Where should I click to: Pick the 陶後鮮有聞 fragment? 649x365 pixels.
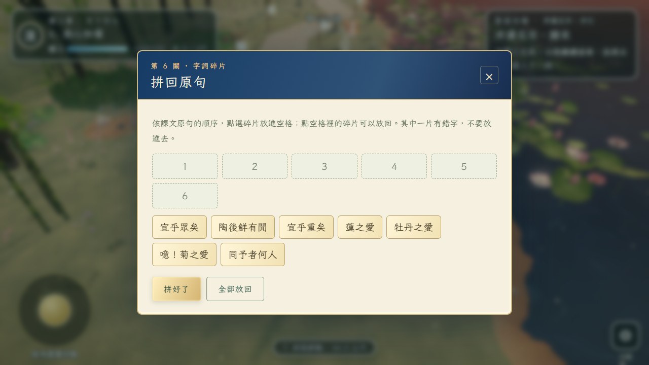pos(243,227)
